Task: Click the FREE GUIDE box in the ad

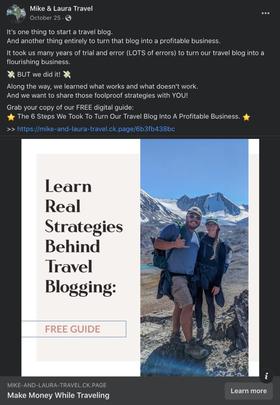Action: coord(74,329)
